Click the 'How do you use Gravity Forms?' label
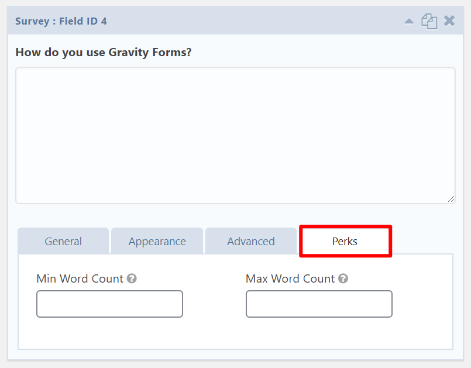 104,52
